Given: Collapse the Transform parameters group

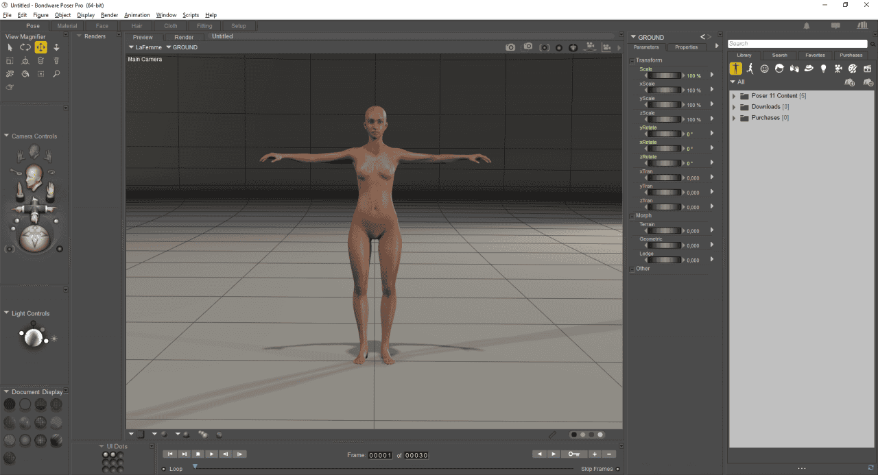Looking at the screenshot, I should click(632, 60).
